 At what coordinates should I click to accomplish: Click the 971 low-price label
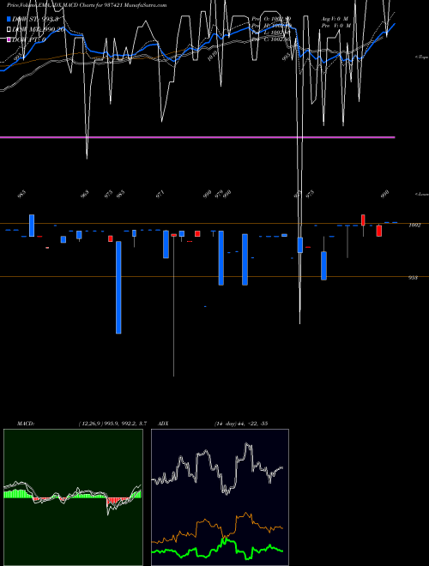point(160,194)
